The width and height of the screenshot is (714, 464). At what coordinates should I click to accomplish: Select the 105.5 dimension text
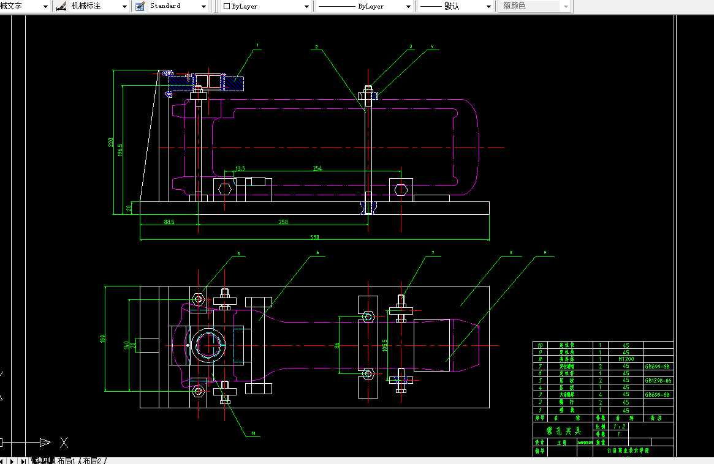coord(385,345)
